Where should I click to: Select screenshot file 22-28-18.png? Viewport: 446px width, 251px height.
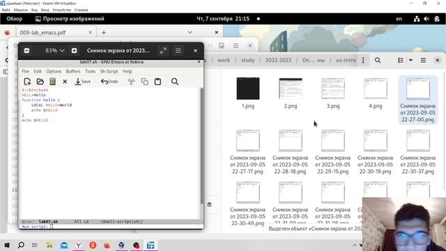click(x=291, y=152)
